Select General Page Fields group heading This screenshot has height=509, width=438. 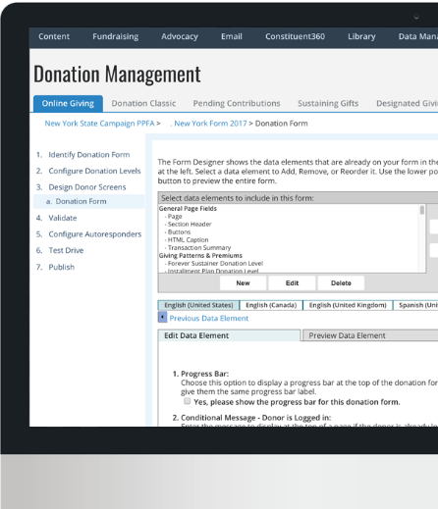[x=188, y=209]
